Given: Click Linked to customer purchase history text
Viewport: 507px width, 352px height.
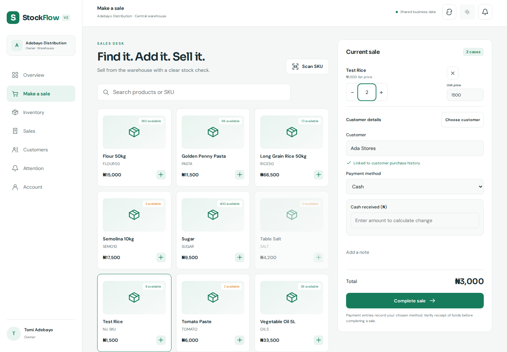Looking at the screenshot, I should [387, 163].
